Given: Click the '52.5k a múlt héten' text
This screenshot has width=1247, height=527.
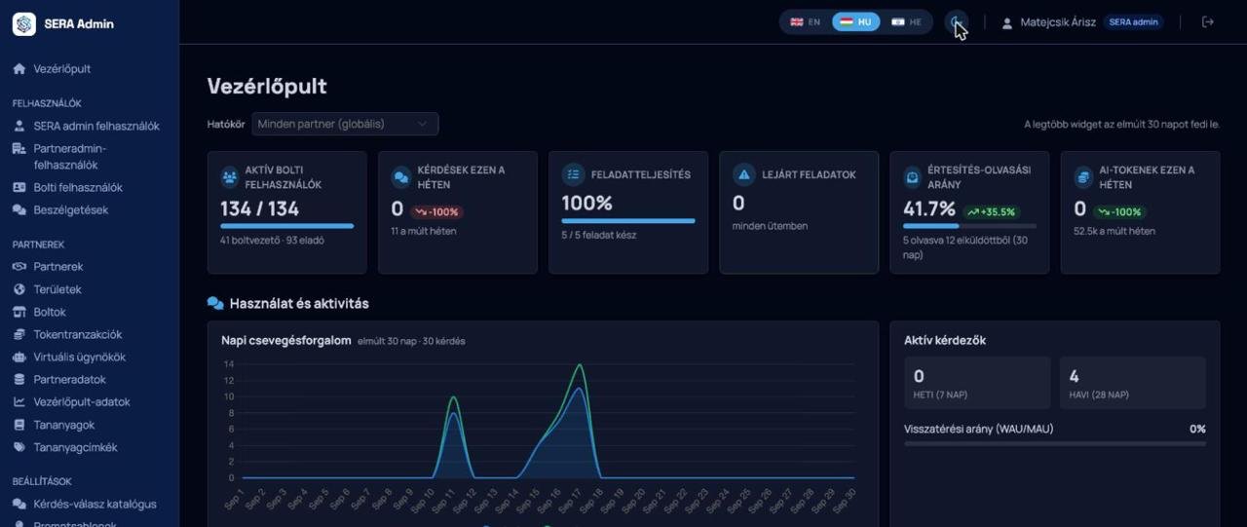Looking at the screenshot, I should pos(1115,231).
